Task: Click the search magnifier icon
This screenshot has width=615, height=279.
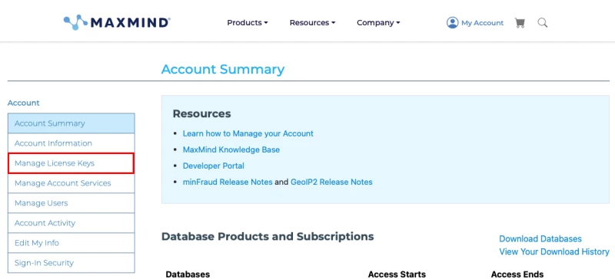Action: coord(543,23)
